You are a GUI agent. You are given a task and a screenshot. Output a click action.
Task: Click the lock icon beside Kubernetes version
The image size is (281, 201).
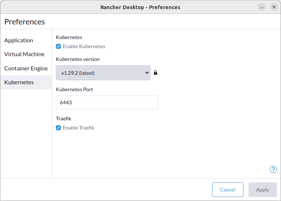tap(155, 73)
